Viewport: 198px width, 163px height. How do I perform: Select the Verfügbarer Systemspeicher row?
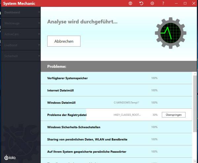click(116, 78)
